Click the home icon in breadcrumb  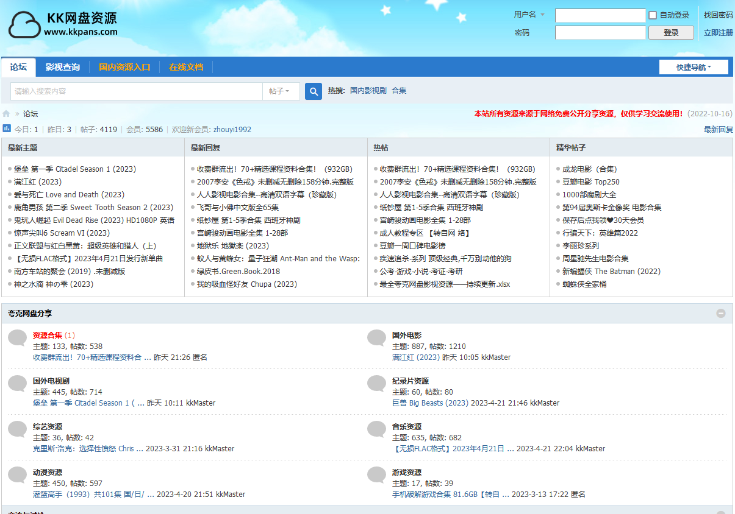pos(7,114)
